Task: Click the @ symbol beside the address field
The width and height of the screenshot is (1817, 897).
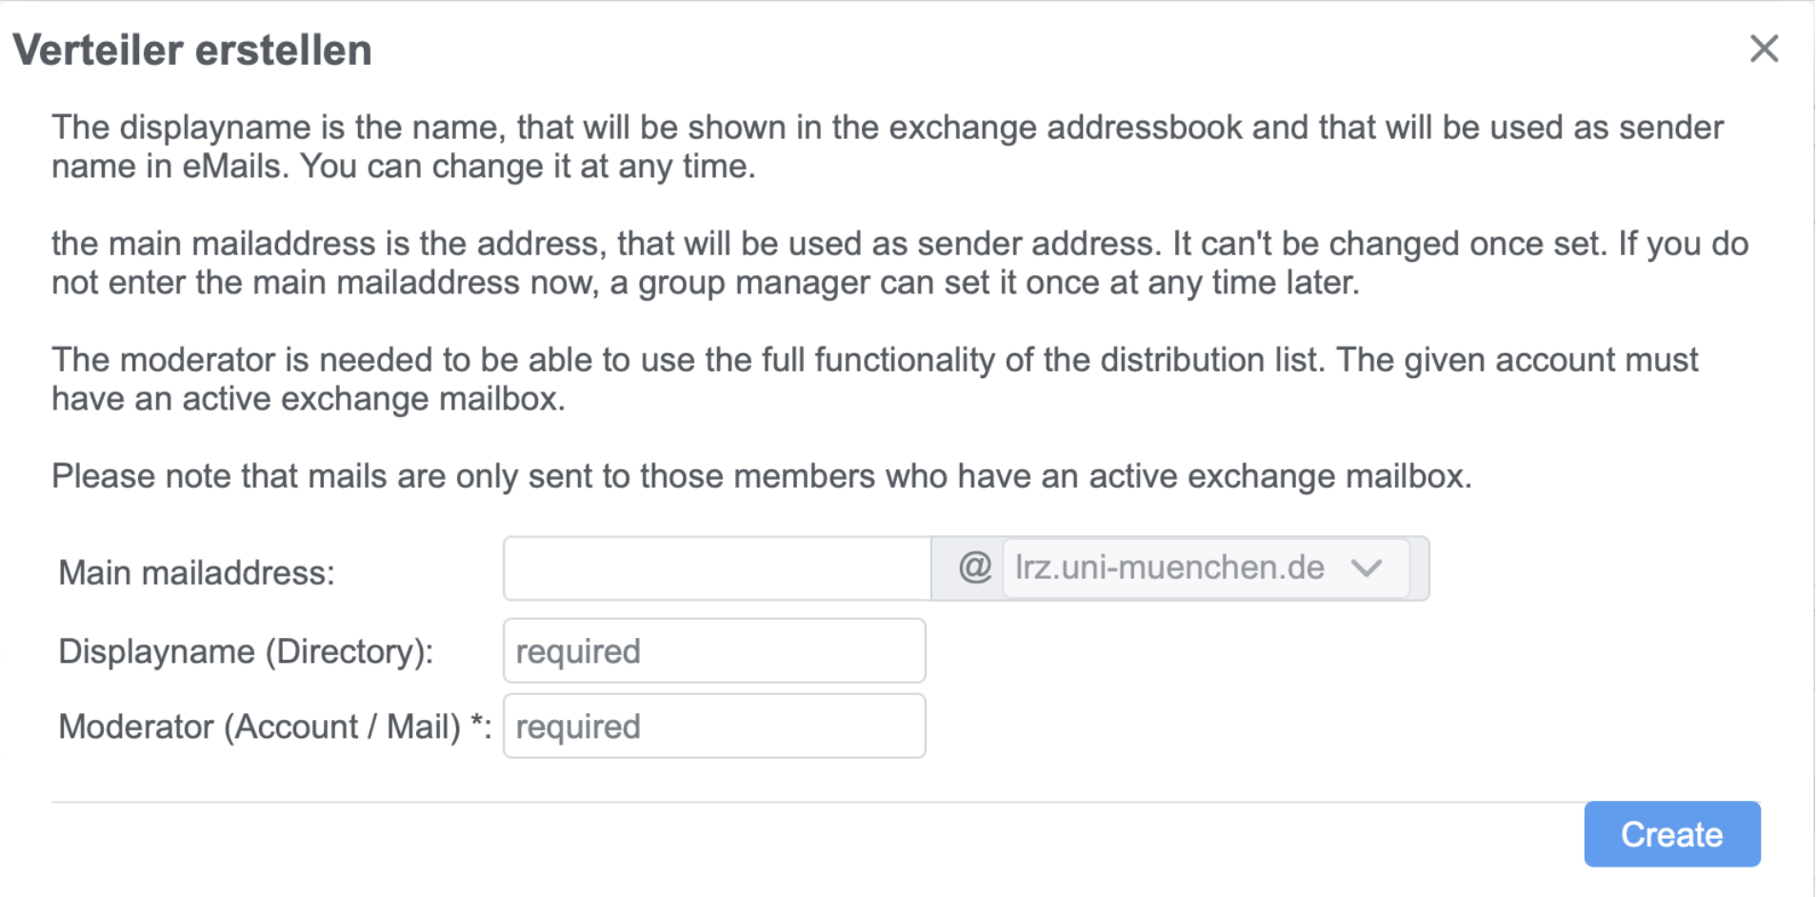Action: 974,568
